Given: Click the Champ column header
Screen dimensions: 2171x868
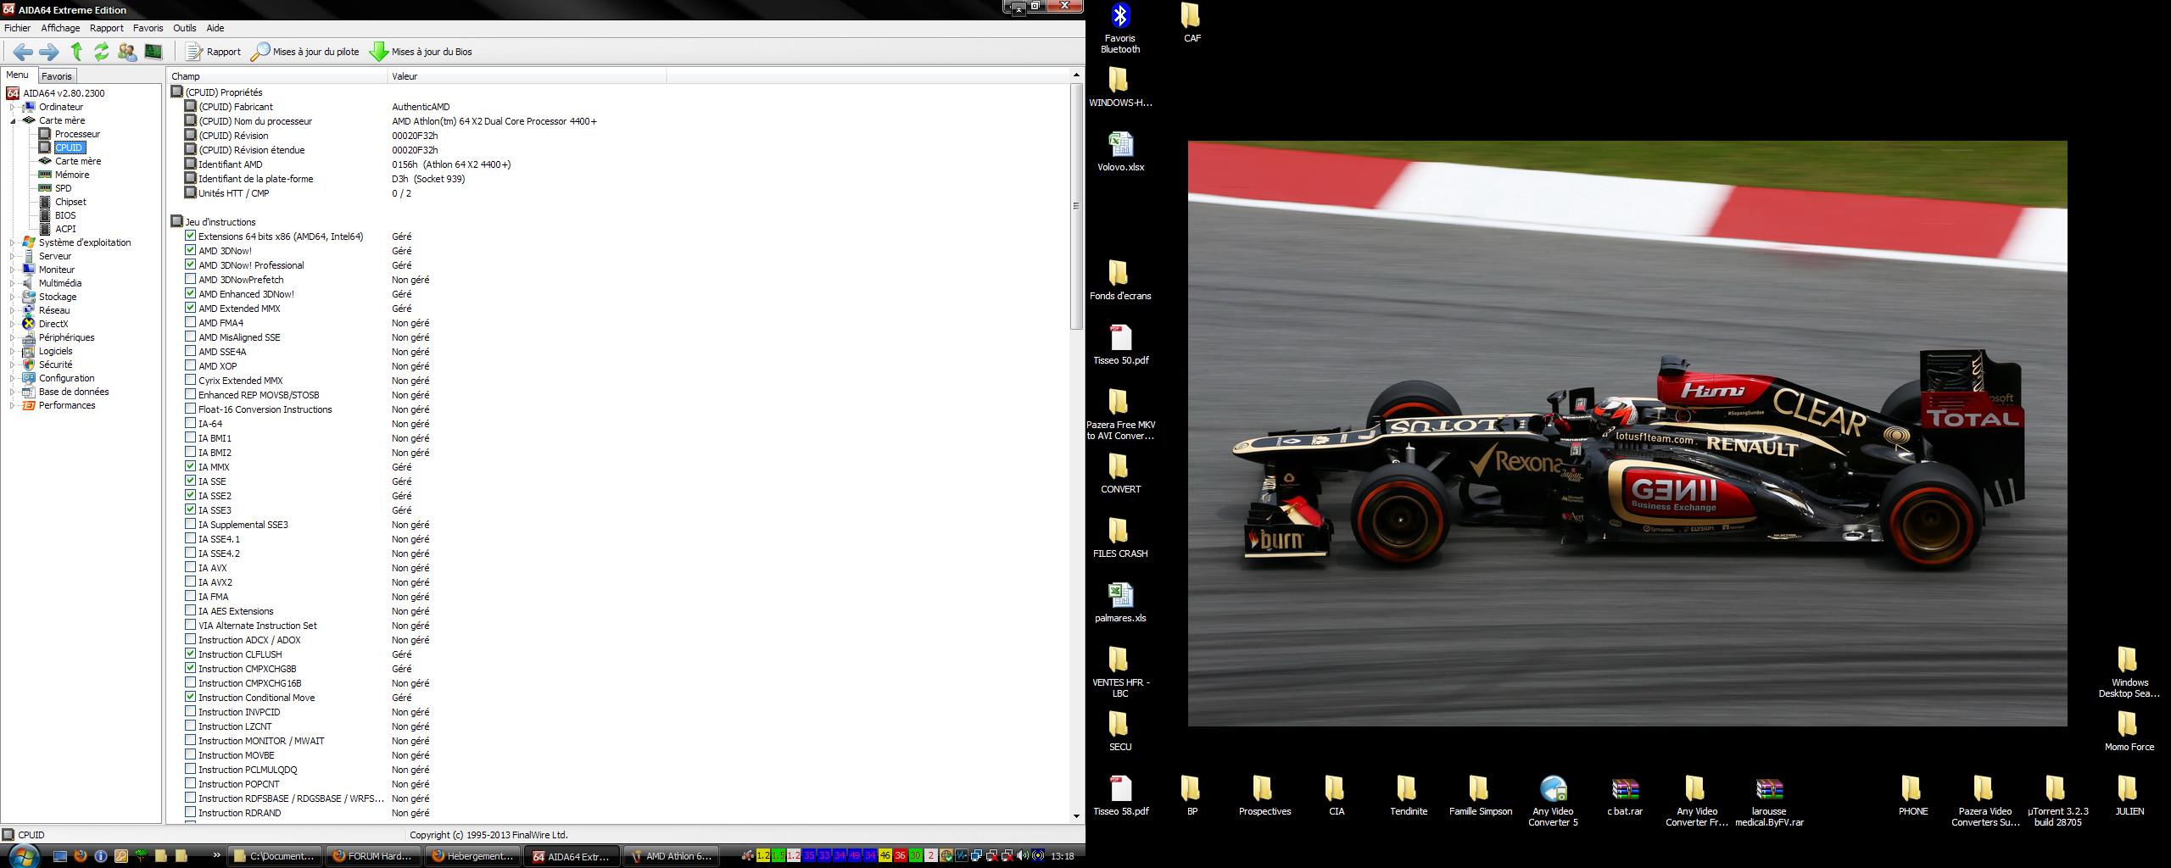Looking at the screenshot, I should tap(276, 76).
